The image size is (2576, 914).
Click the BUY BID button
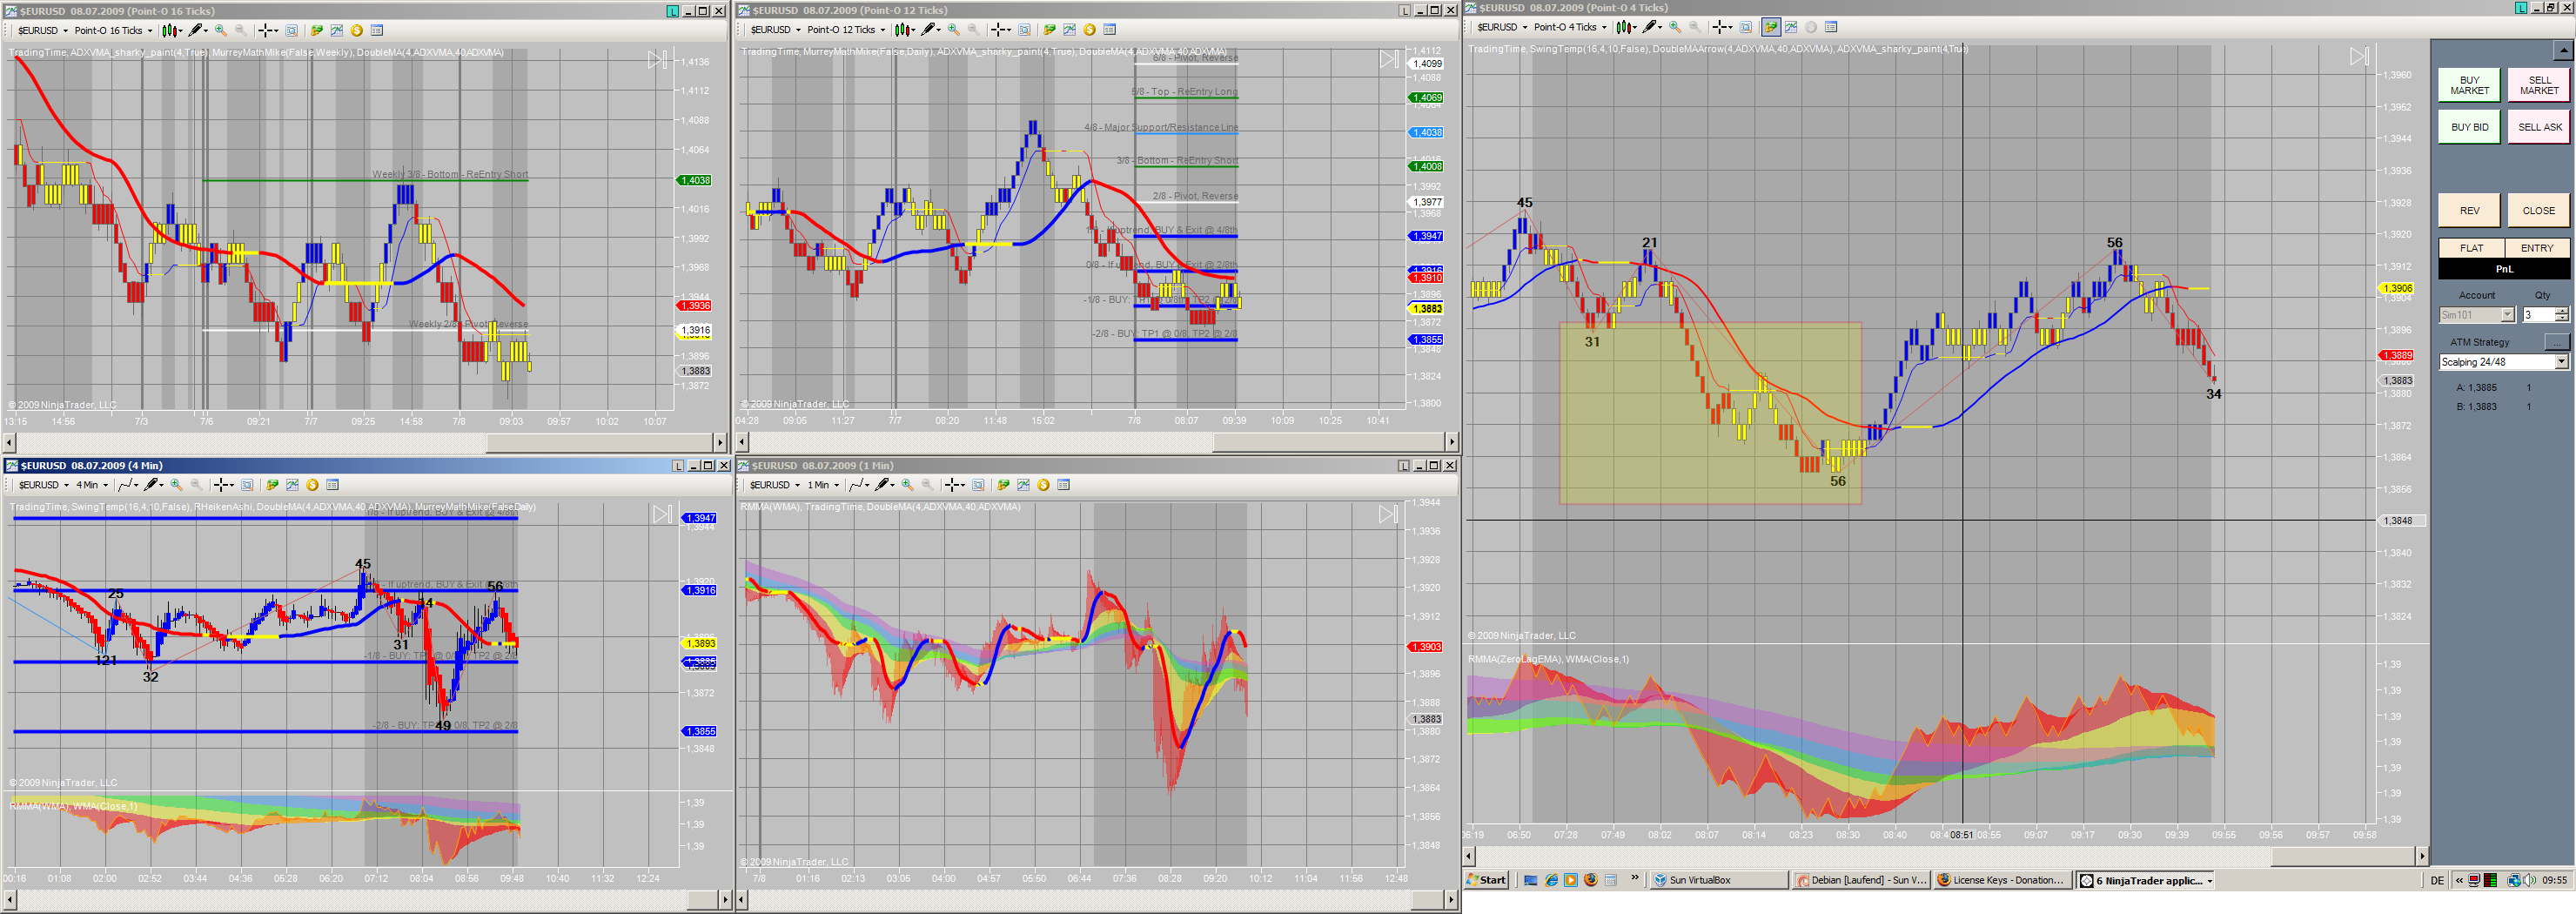point(2469,127)
